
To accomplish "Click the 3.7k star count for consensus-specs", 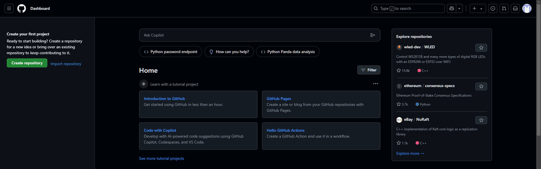I will point(402,104).
